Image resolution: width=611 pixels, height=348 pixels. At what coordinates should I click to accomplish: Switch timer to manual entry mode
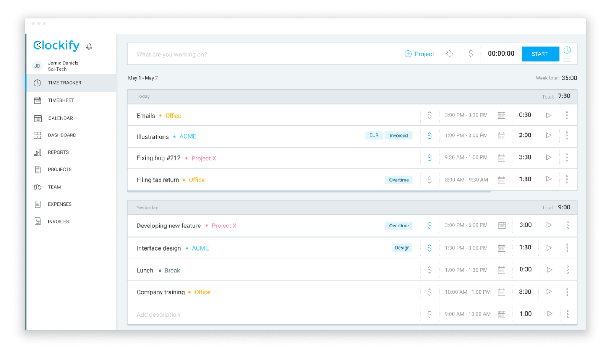567,59
